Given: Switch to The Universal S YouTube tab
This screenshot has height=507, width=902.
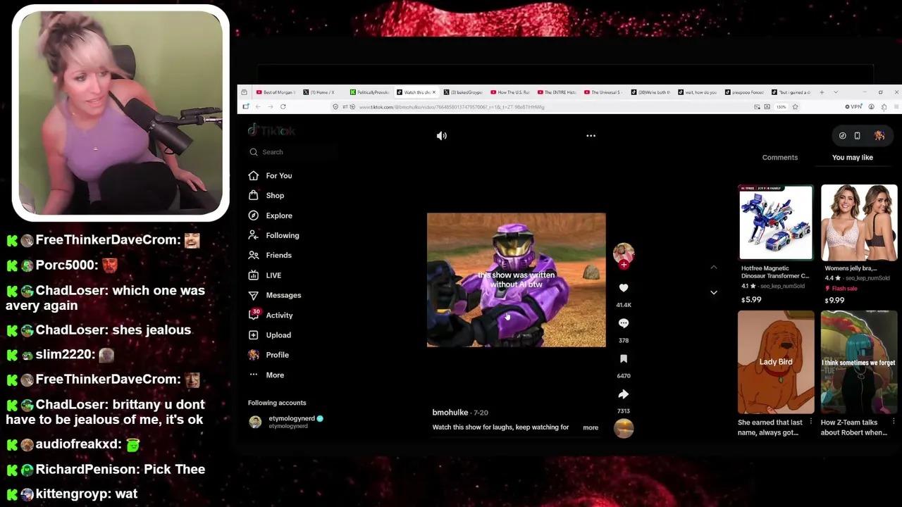Looking at the screenshot, I should coord(603,92).
